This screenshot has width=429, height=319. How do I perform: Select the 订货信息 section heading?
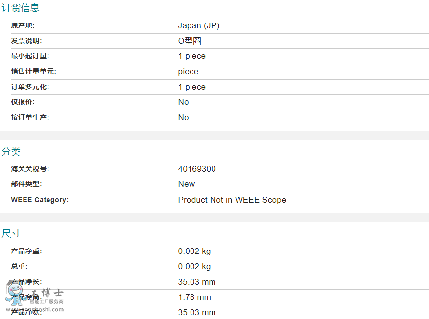[21, 8]
